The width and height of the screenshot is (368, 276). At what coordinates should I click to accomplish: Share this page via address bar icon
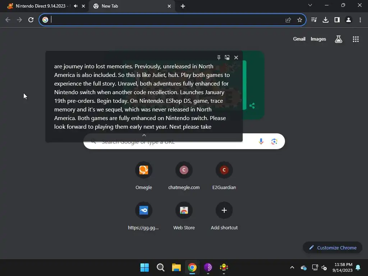tap(288, 20)
